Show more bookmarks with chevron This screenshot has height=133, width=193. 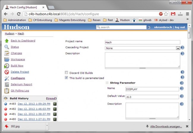[x=187, y=19]
